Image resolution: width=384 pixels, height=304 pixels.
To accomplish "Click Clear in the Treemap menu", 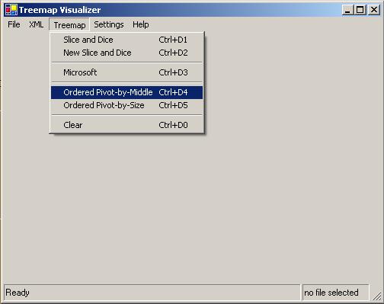I will pos(126,125).
